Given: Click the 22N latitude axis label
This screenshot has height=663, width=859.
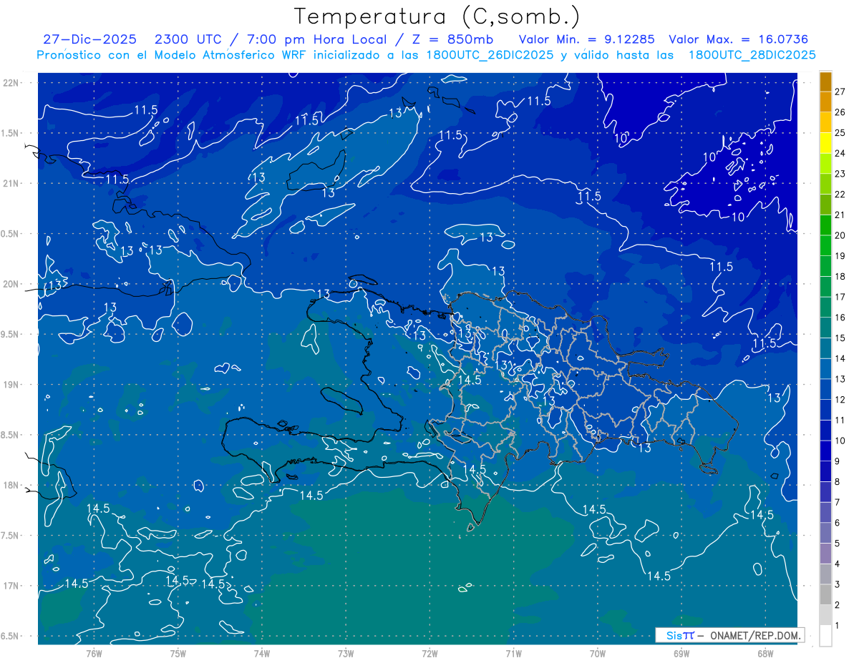Looking at the screenshot, I should tap(10, 83).
